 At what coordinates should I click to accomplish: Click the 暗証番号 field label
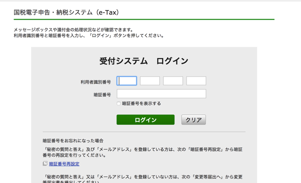[102, 95]
